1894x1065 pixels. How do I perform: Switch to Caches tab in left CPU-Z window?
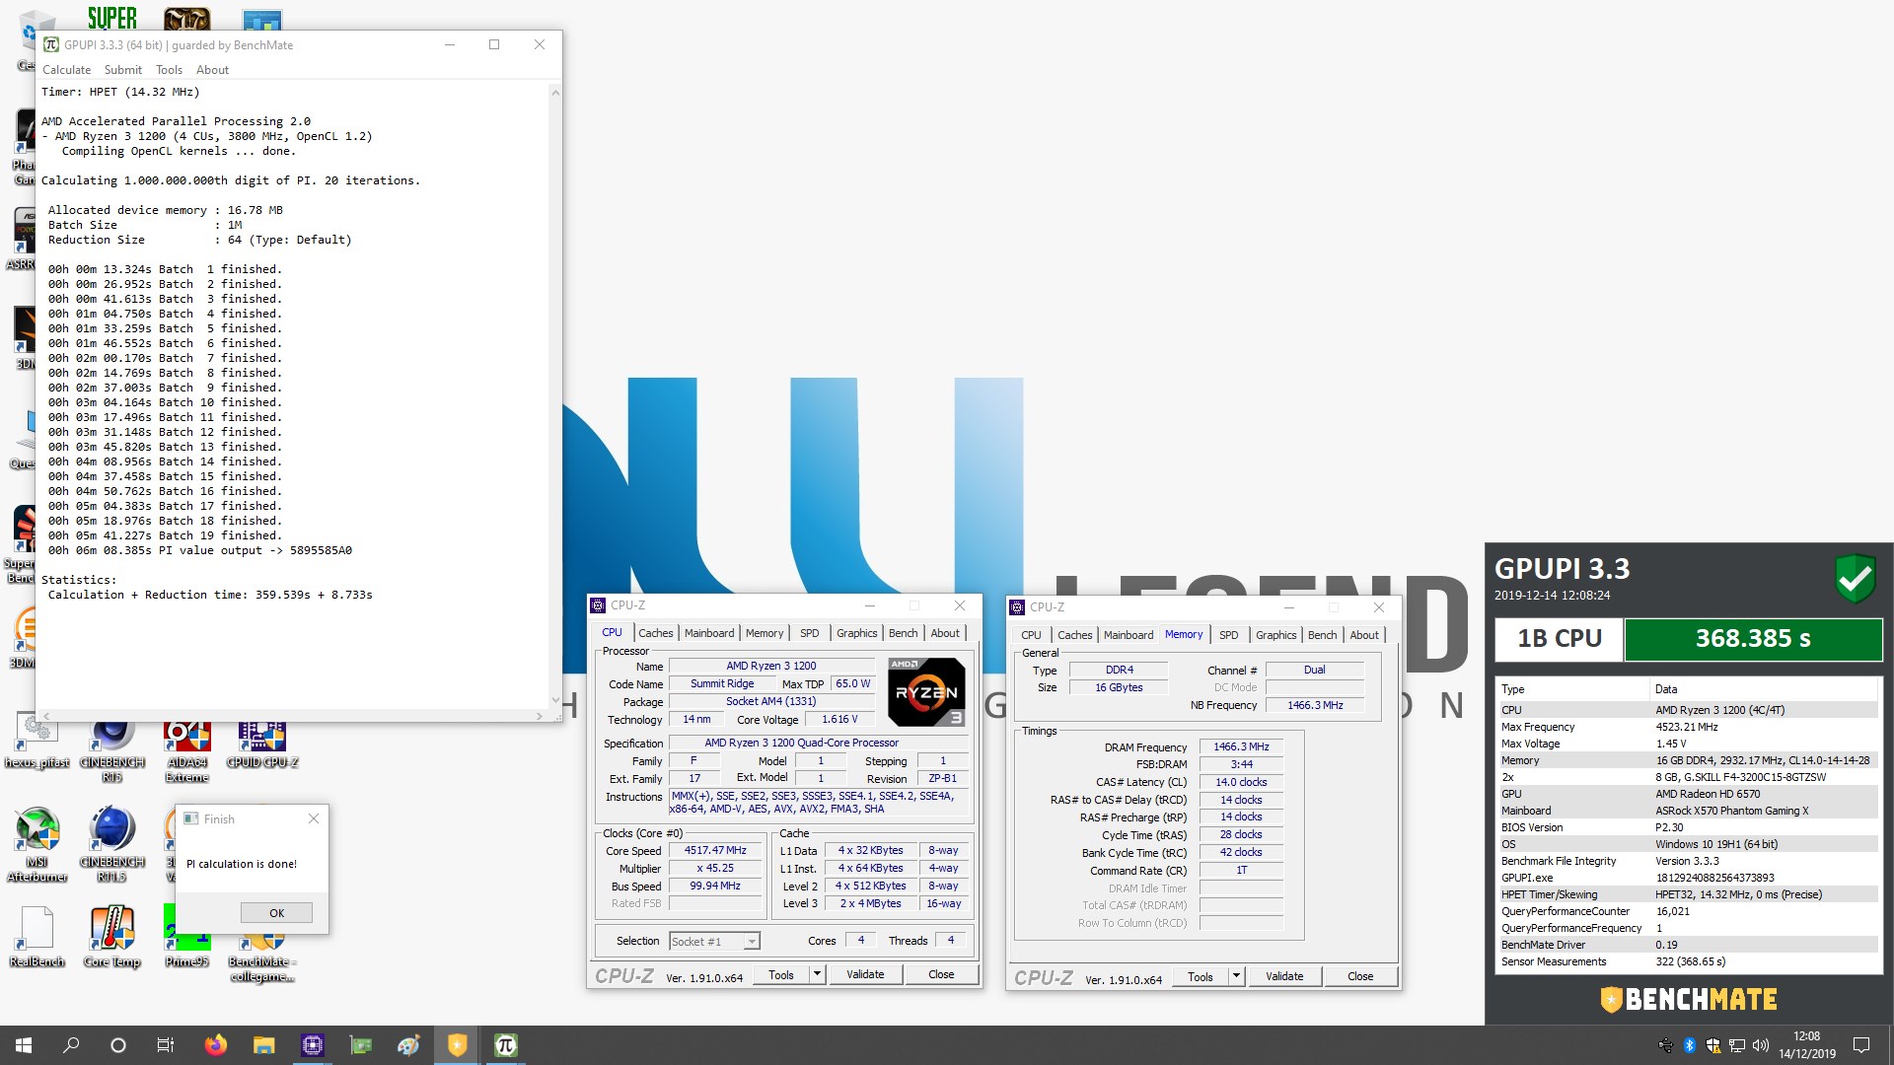[655, 633]
